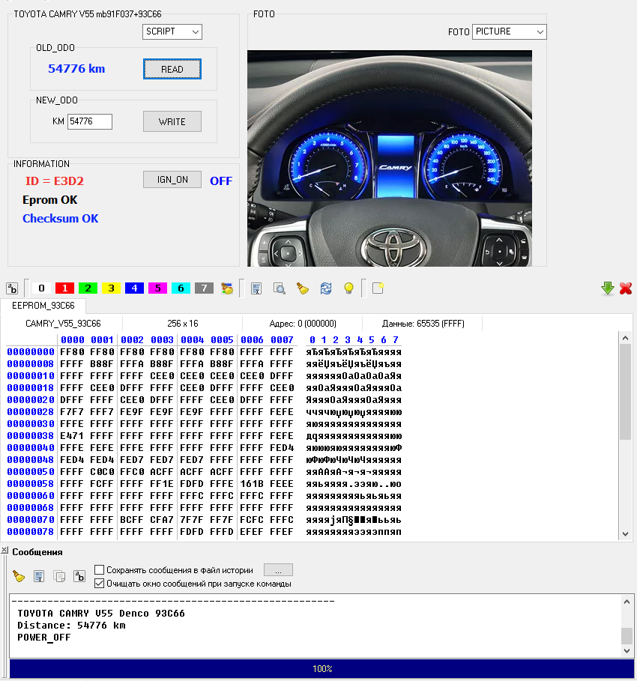
Task: Click the KM new odometer input field
Action: pyautogui.click(x=90, y=121)
